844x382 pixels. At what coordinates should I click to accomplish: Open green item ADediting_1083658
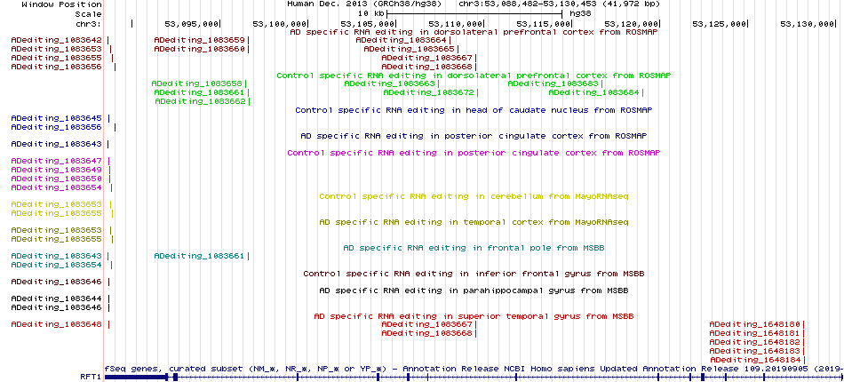point(196,84)
